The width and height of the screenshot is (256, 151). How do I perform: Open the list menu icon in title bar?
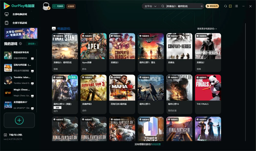[x=236, y=6]
